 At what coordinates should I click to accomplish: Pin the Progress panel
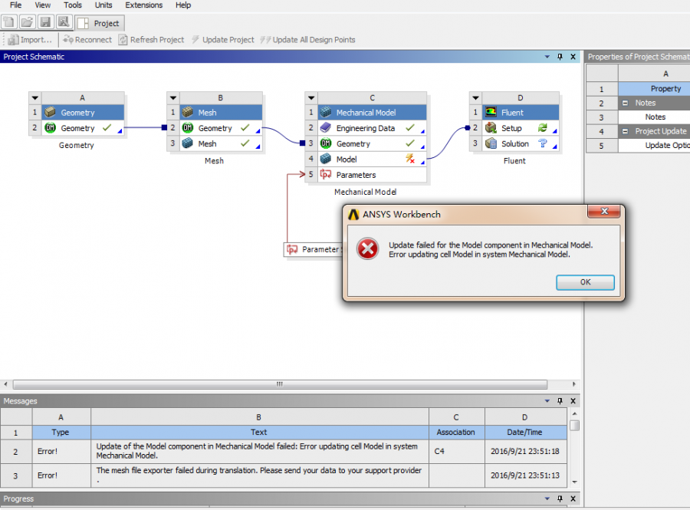(560, 498)
